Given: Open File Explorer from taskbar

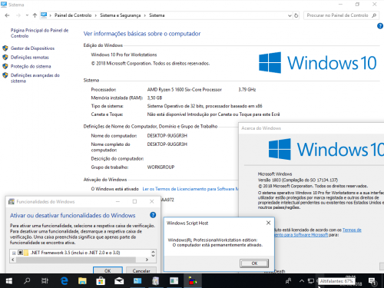Looking at the screenshot, I should click(82, 281).
